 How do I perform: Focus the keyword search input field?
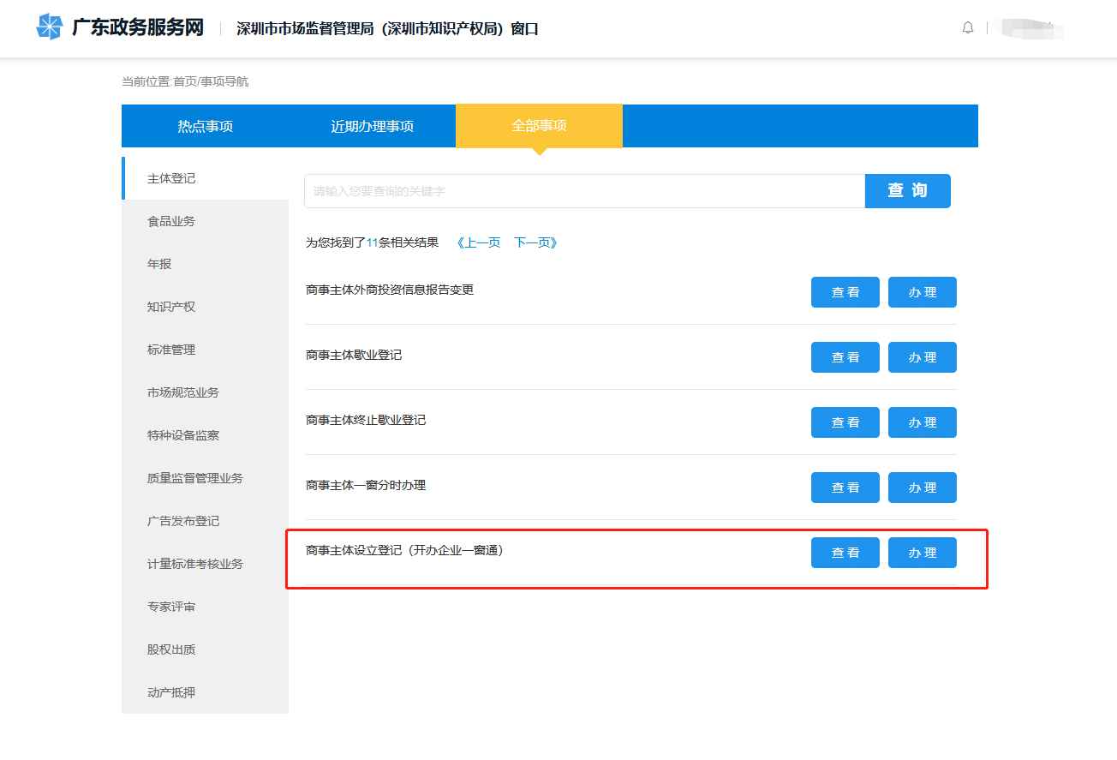(584, 191)
